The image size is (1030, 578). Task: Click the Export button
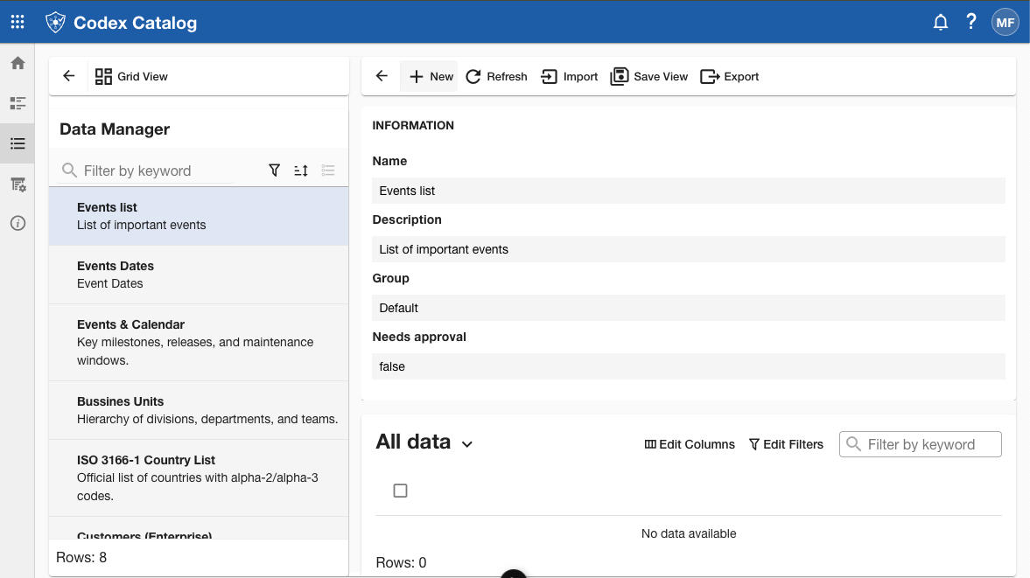click(729, 77)
